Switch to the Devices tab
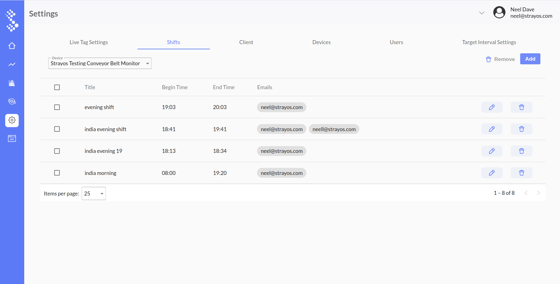This screenshot has width=560, height=284. tap(321, 42)
